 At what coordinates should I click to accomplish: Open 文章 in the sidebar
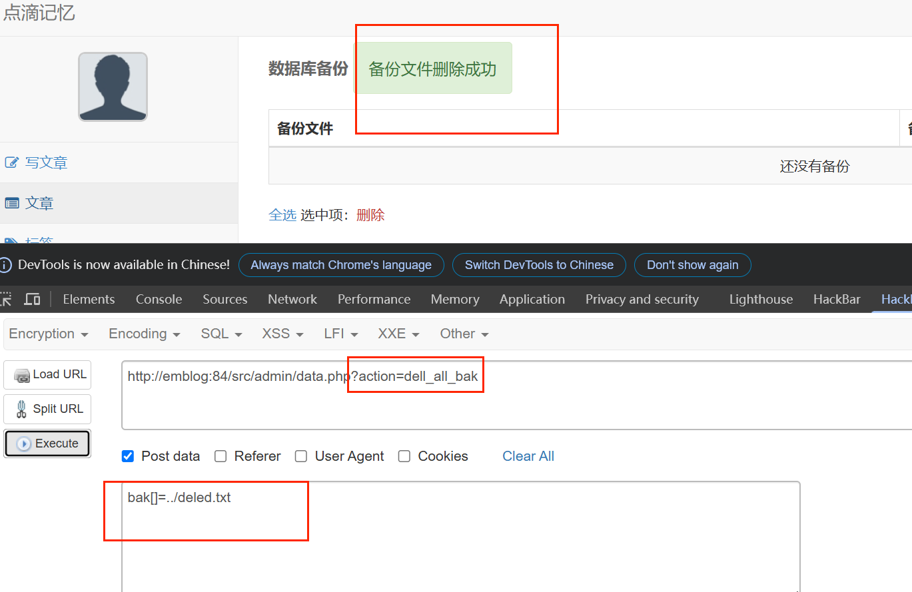pos(39,203)
